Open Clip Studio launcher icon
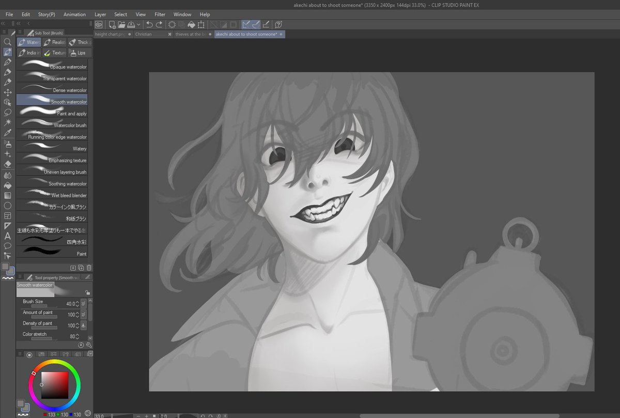Viewport: 620px width, 418px height. click(99, 24)
